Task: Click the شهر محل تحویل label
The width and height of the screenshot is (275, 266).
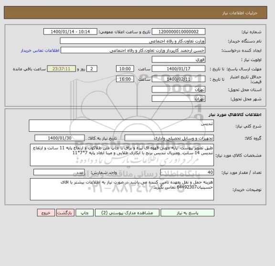Action: (246, 99)
